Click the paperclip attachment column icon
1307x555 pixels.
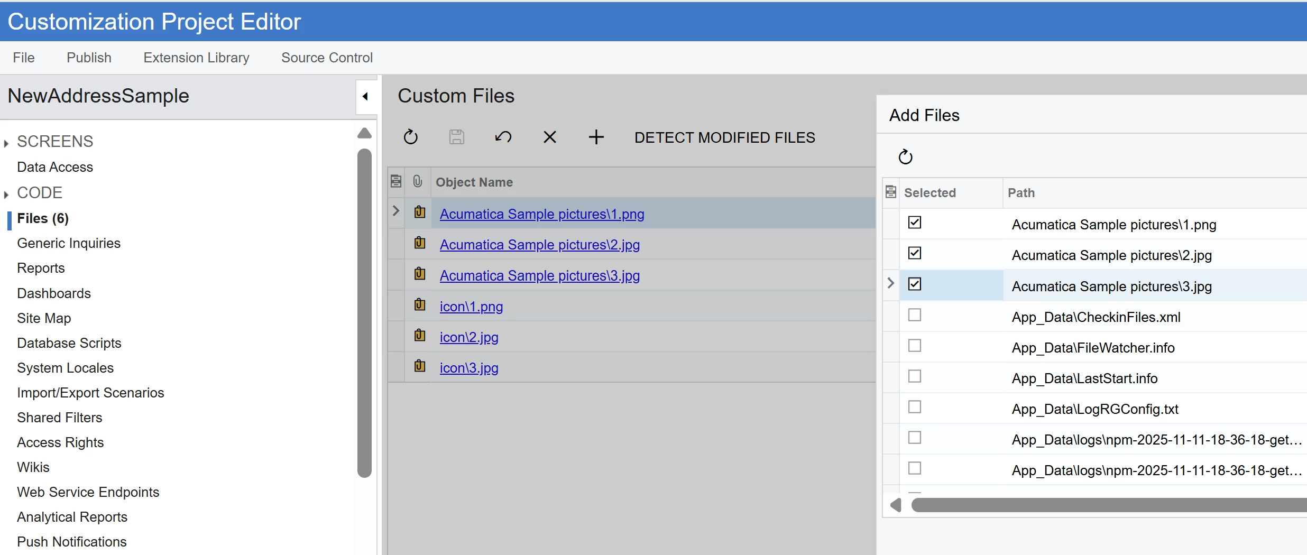(x=418, y=182)
